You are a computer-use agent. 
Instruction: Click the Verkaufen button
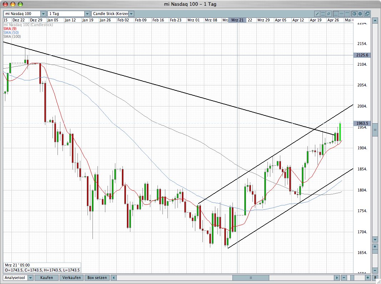click(71, 278)
